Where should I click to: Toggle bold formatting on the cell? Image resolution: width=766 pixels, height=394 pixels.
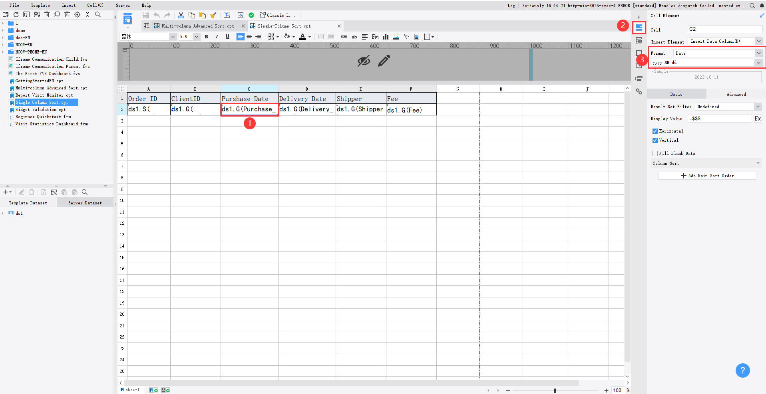pos(206,36)
